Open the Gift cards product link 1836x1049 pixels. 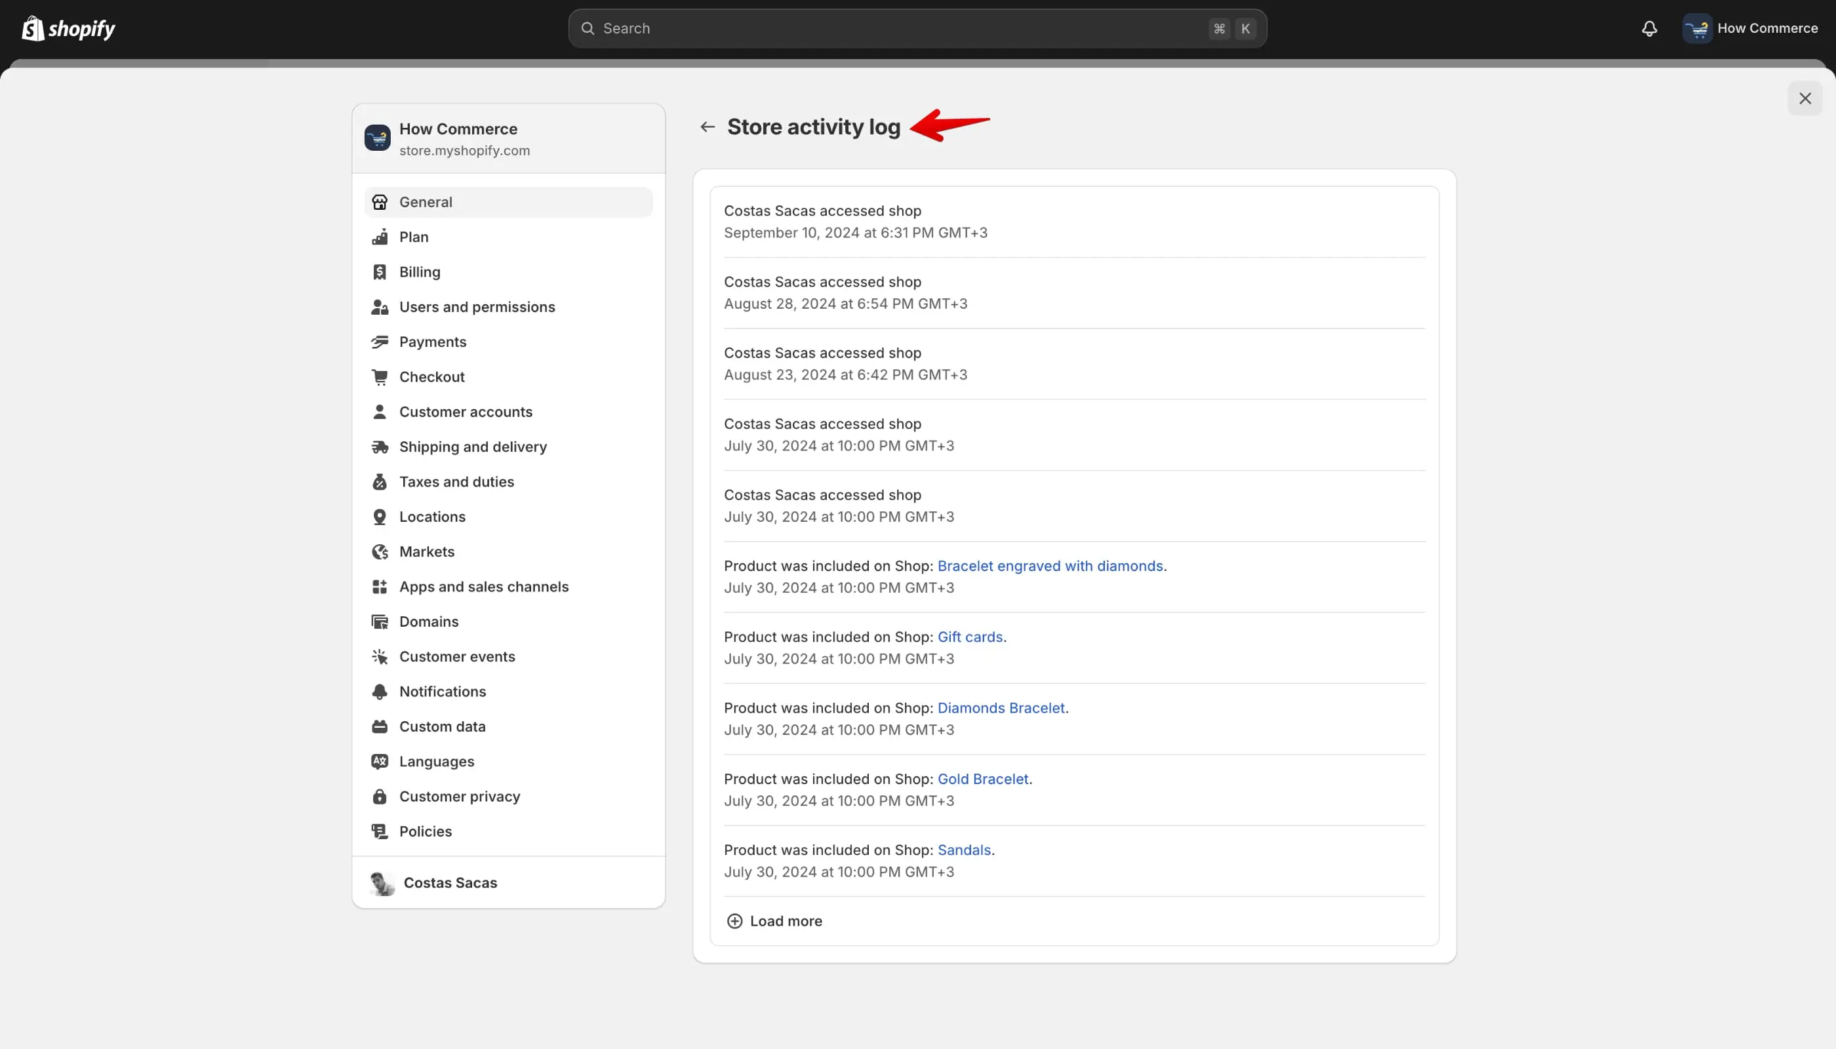(x=970, y=637)
